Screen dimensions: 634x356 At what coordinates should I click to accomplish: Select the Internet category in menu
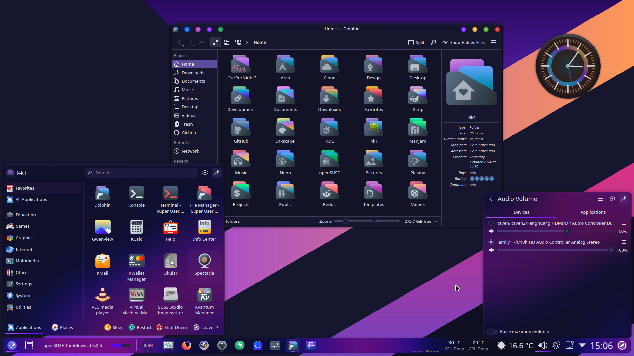[43, 249]
